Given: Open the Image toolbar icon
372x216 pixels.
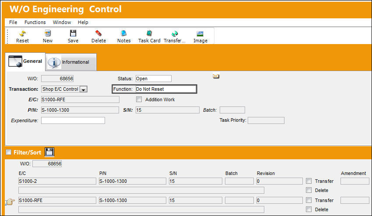Looking at the screenshot, I should (200, 34).
